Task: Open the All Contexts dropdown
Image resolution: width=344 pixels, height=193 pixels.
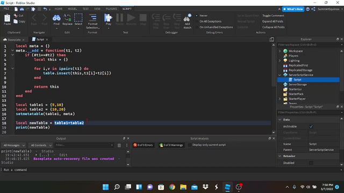Action: (x=41, y=145)
